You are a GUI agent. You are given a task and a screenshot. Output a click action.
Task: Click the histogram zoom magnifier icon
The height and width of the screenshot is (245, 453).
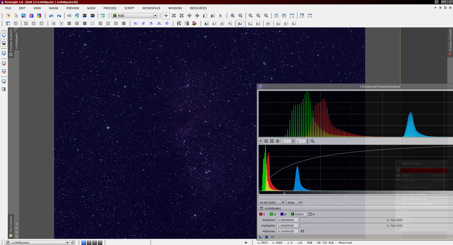coord(312,141)
